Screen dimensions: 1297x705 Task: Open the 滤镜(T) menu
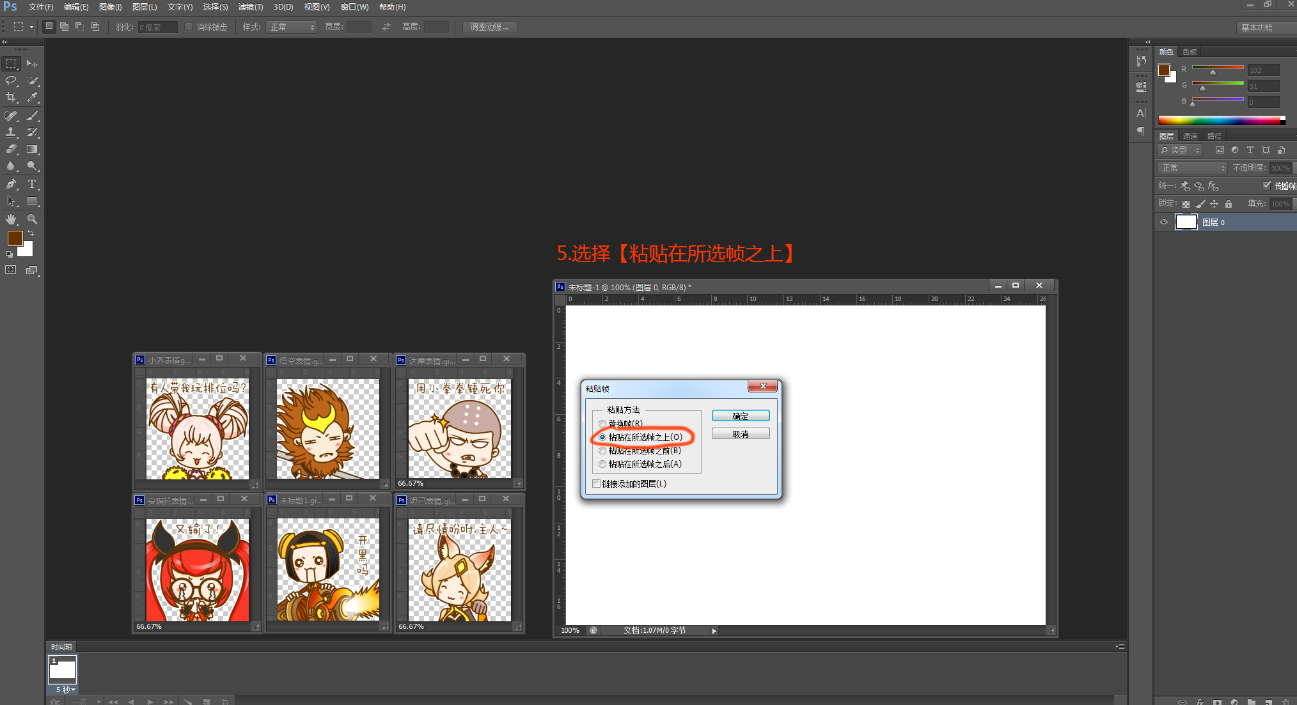[x=250, y=7]
